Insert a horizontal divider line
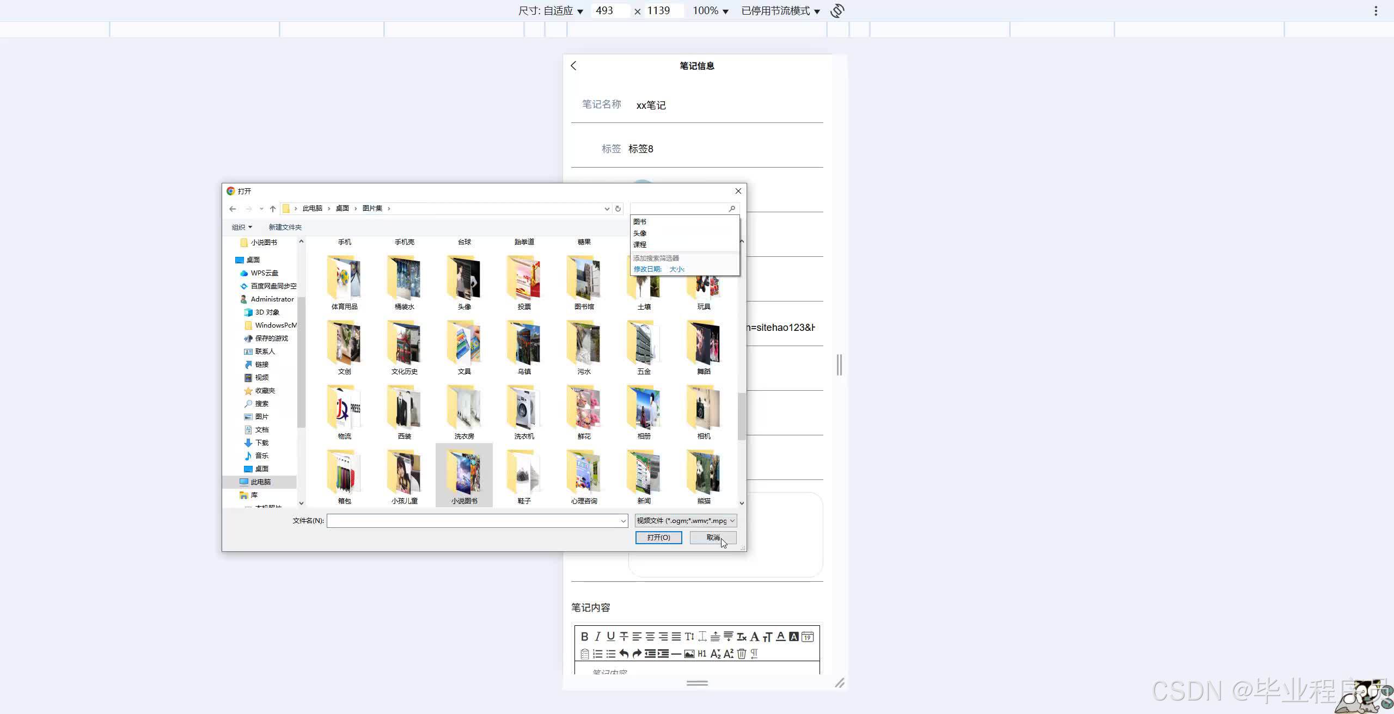Screen dimensions: 1394x714 [x=676, y=654]
